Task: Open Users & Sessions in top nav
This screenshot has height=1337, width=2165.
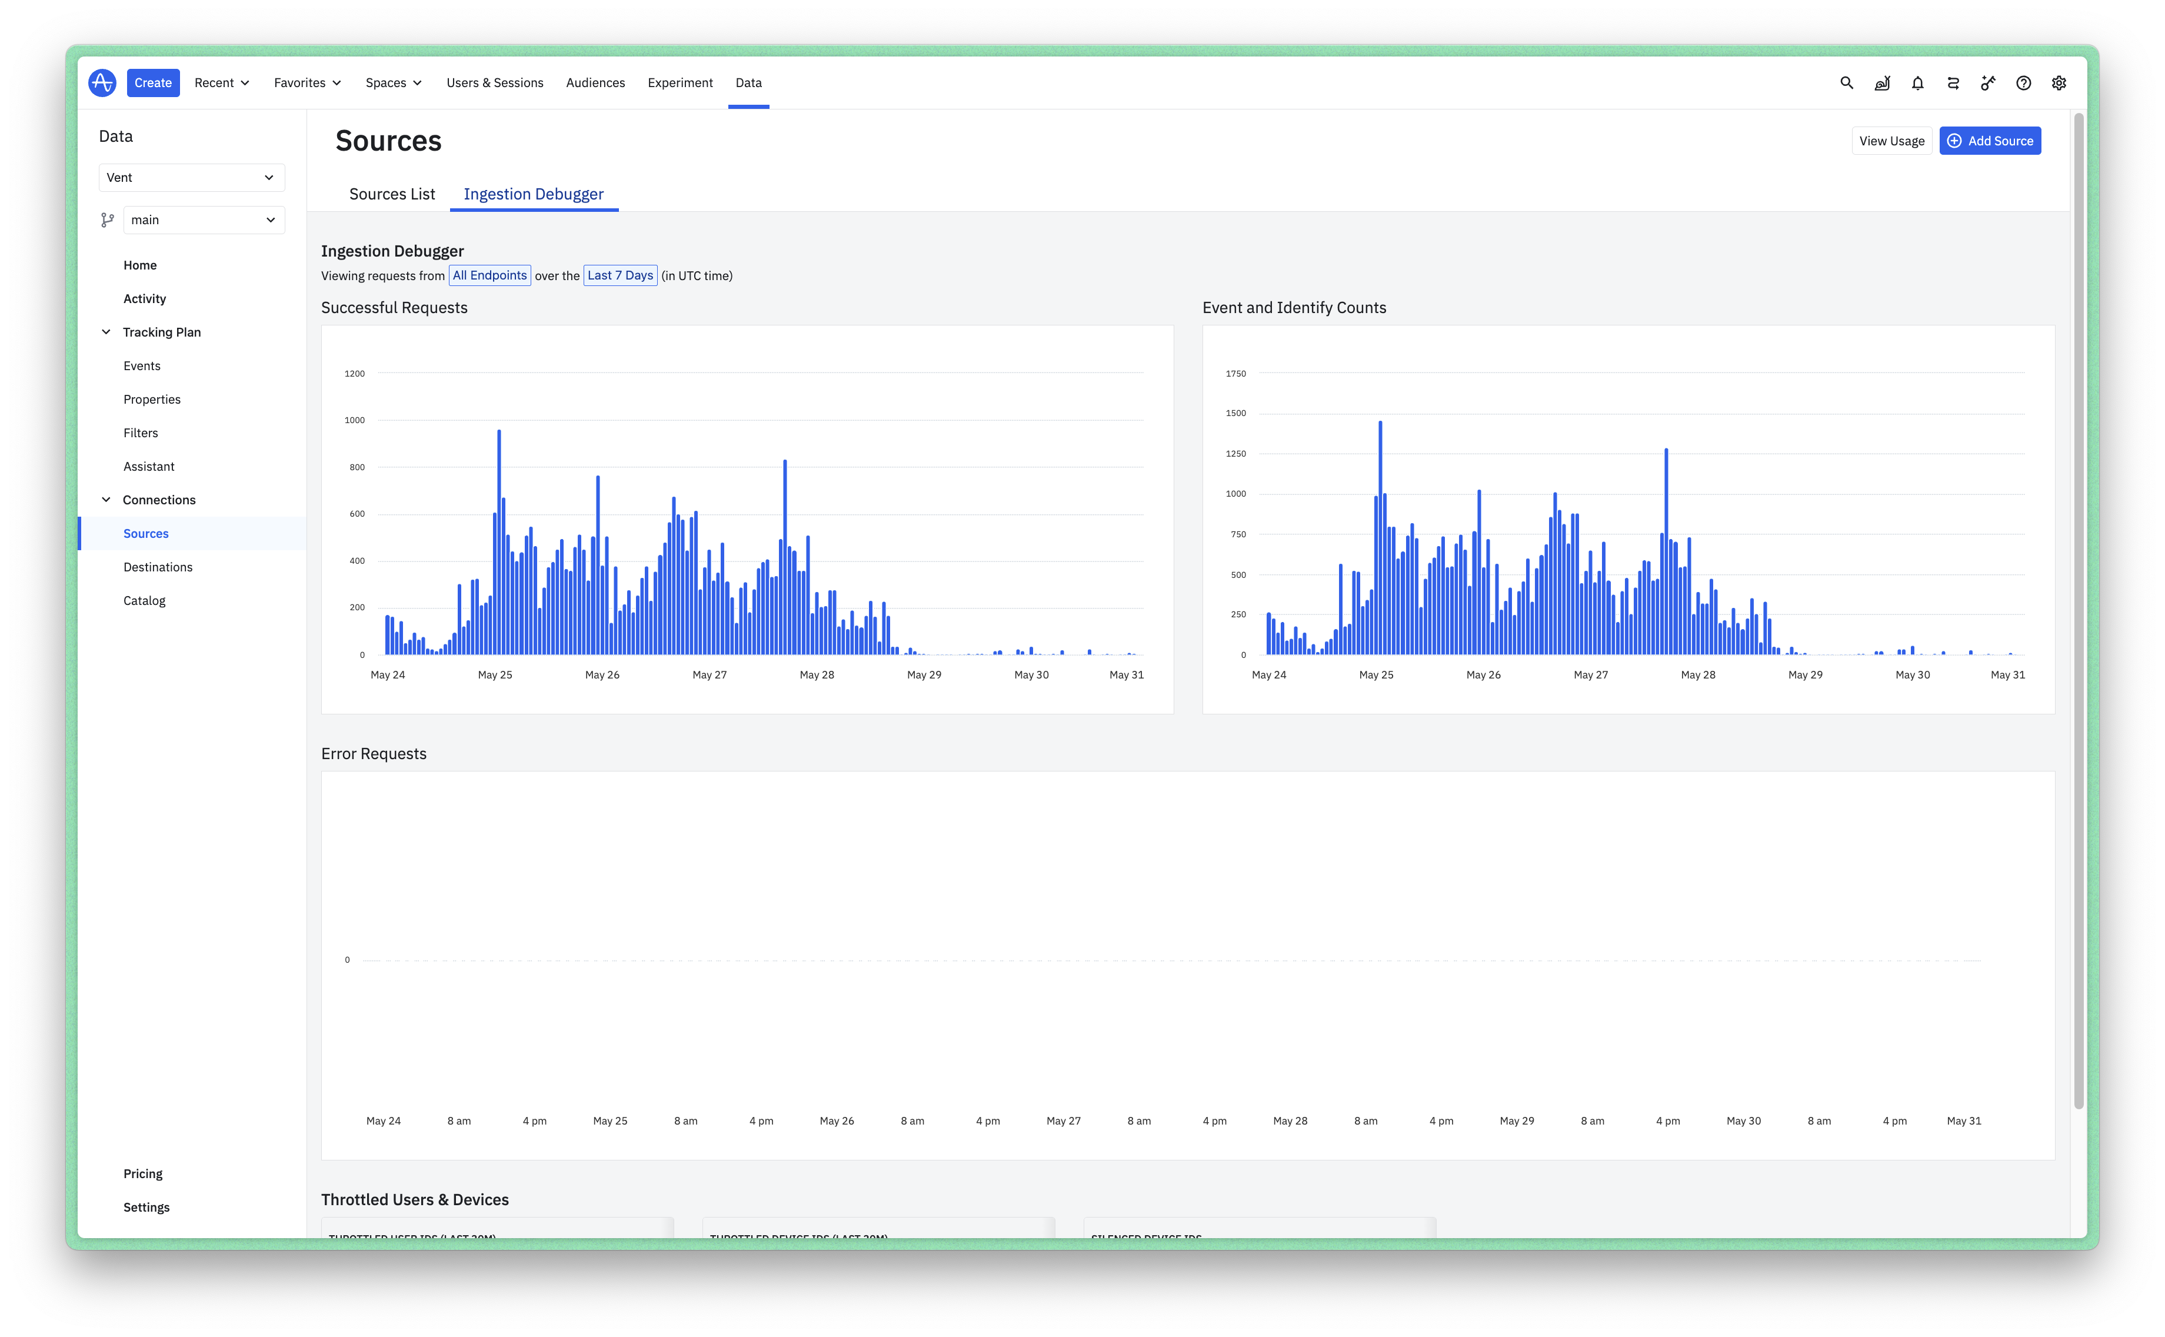Action: point(494,83)
